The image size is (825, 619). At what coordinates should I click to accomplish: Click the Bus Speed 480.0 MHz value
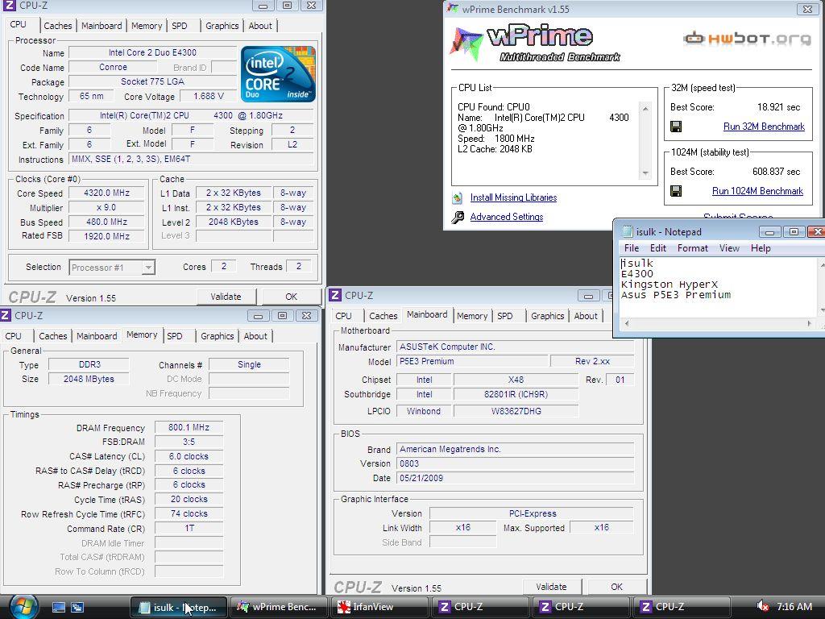(x=106, y=222)
